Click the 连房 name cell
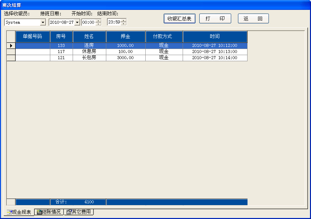The width and height of the screenshot is (311, 219). (89, 46)
